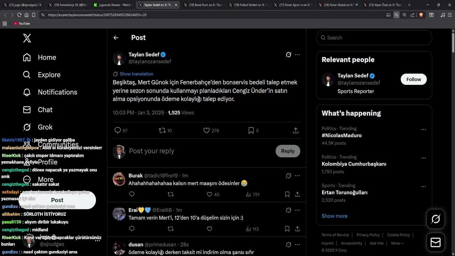
Task: Share Erai's reply
Action: [x=298, y=229]
